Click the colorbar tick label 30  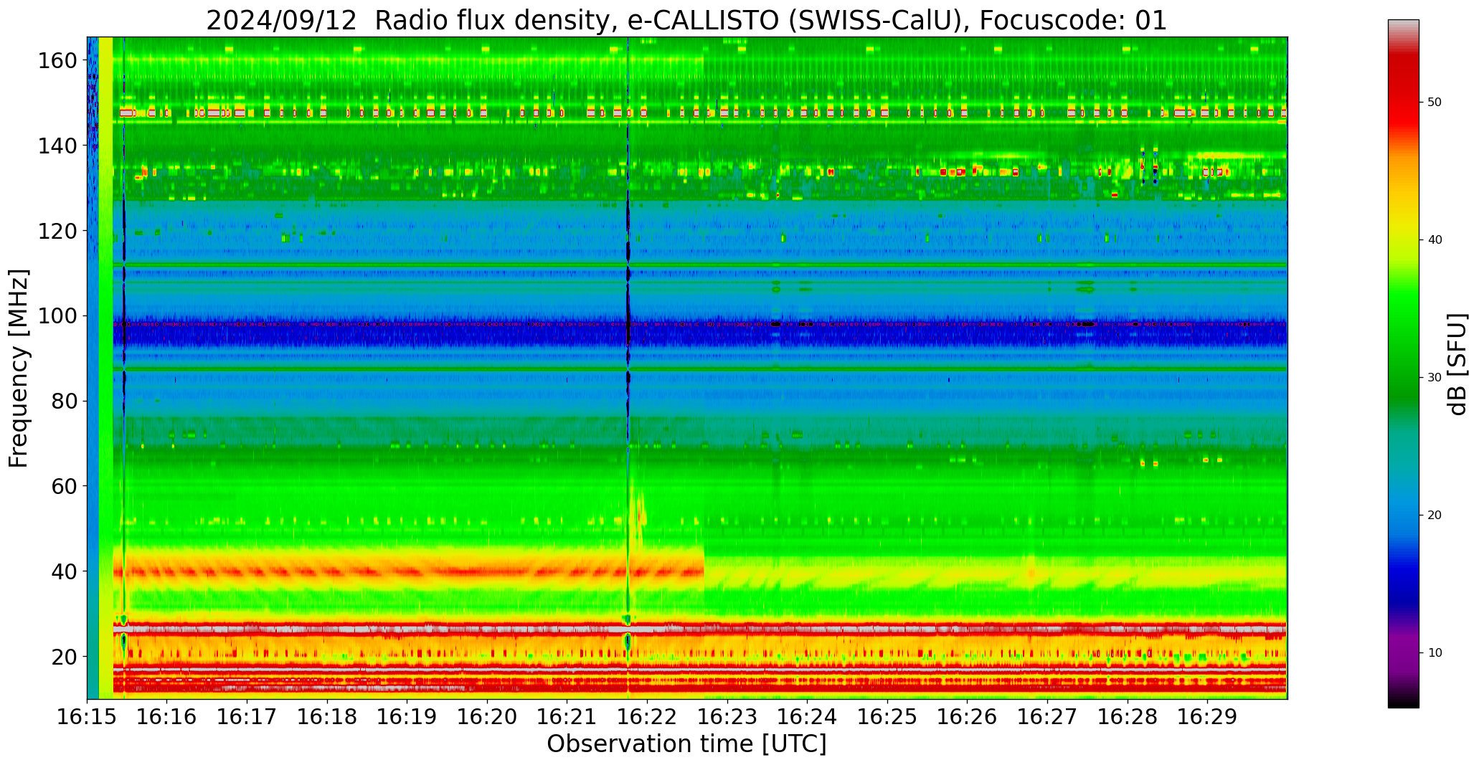(1435, 378)
